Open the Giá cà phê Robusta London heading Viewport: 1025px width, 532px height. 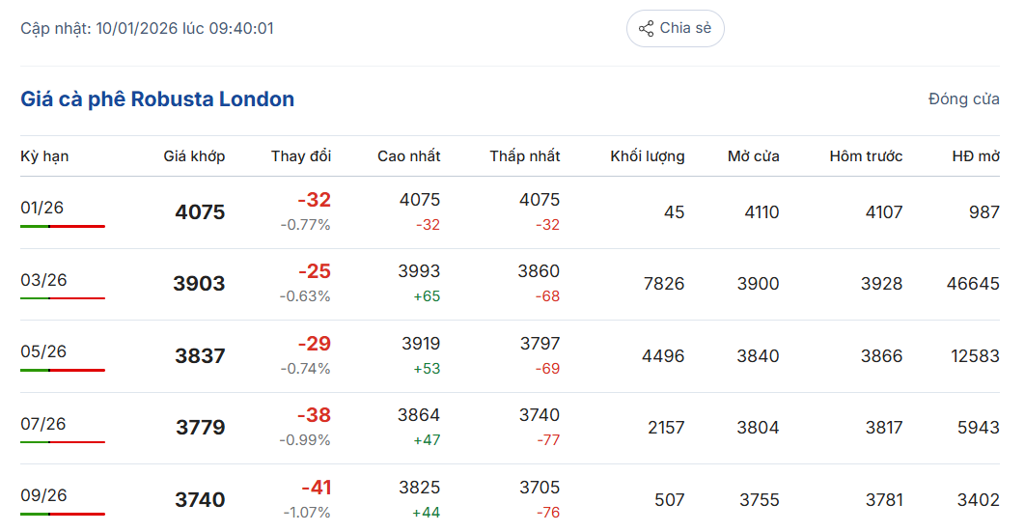click(x=157, y=99)
